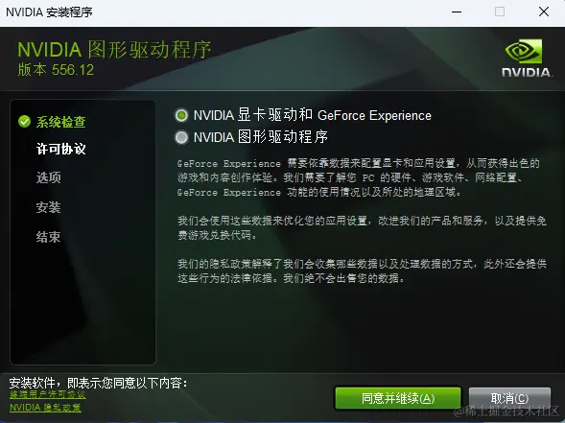Open the NVIDIA 隐私政策 link
This screenshot has height=423, width=565.
tap(45, 408)
